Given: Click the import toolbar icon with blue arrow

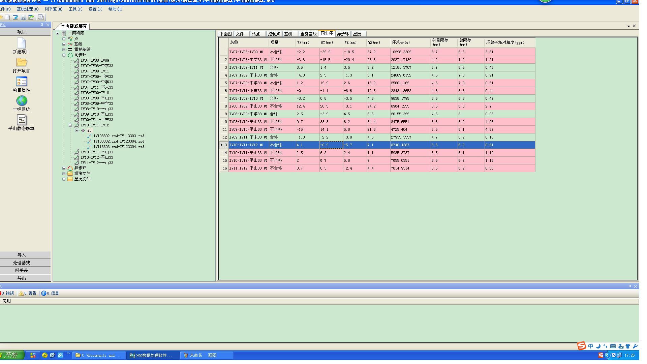Looking at the screenshot, I should point(15,17).
